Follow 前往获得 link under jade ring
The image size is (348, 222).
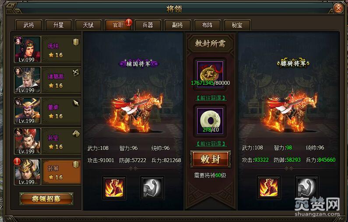[x=211, y=144]
